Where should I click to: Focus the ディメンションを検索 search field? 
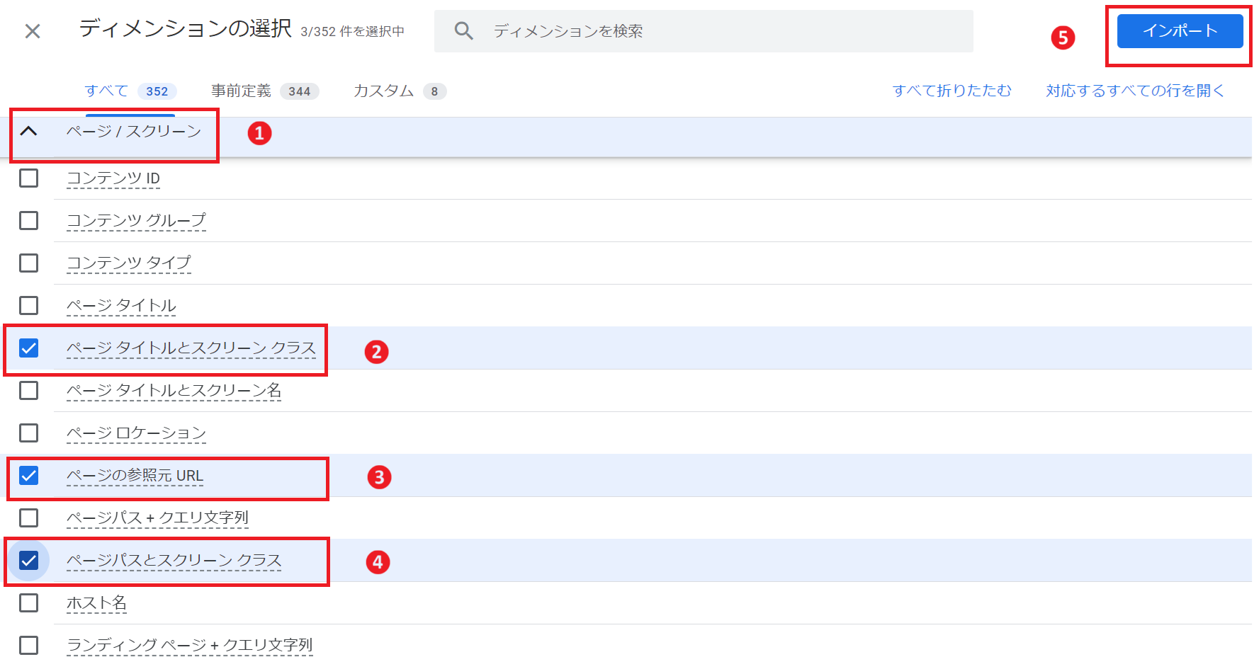pos(704,31)
